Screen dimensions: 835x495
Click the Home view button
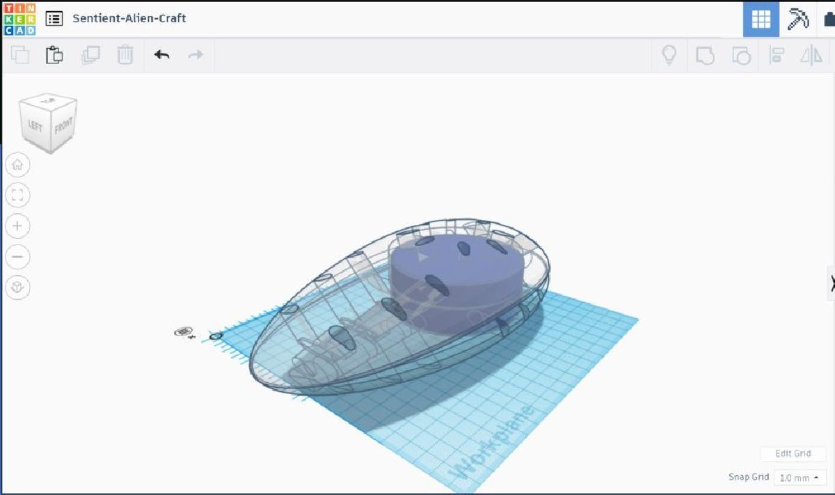pyautogui.click(x=17, y=166)
